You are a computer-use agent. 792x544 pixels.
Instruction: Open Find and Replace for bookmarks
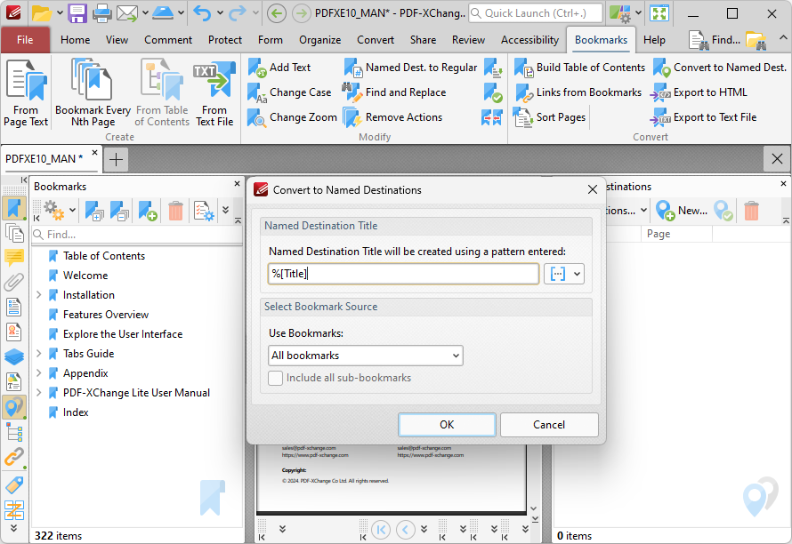pyautogui.click(x=394, y=92)
